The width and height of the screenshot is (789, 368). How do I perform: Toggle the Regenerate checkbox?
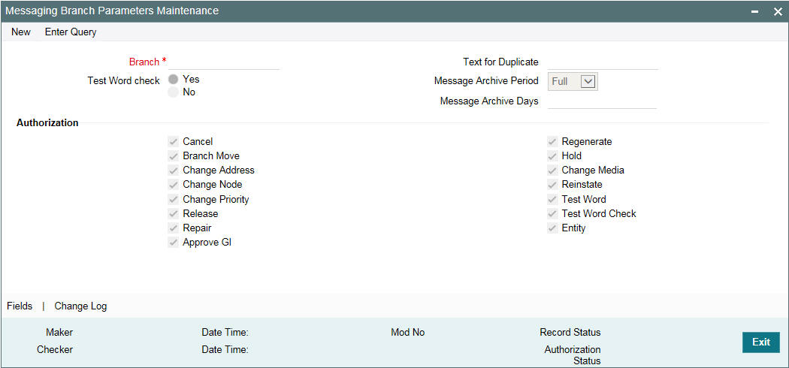[552, 142]
